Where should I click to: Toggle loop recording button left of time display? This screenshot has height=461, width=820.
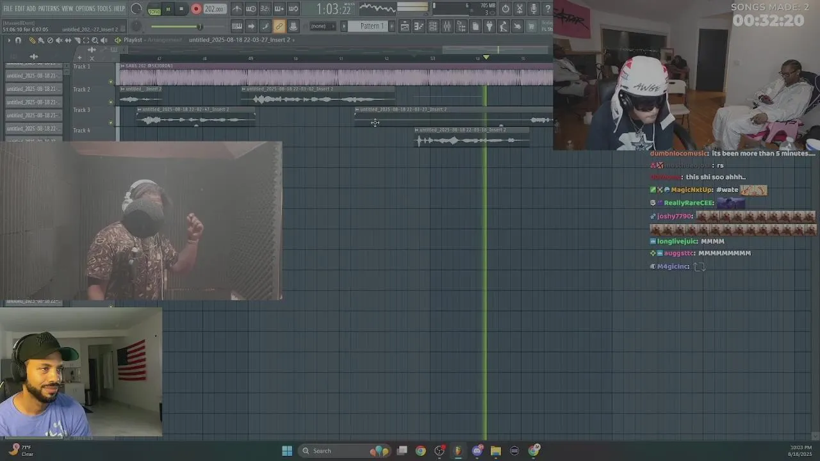coord(293,9)
